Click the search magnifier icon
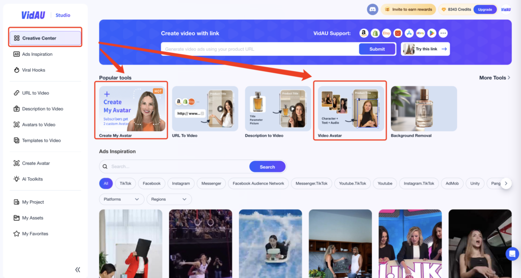The image size is (521, 278). coord(105,167)
